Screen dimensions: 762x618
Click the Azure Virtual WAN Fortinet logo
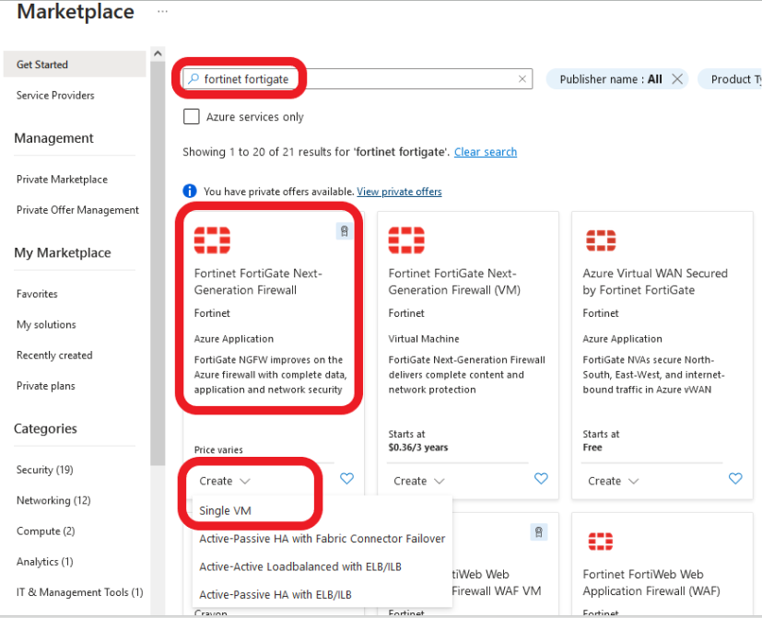[601, 240]
